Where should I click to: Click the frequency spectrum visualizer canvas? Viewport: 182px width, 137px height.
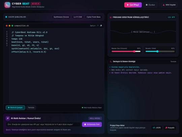click(x=143, y=32)
